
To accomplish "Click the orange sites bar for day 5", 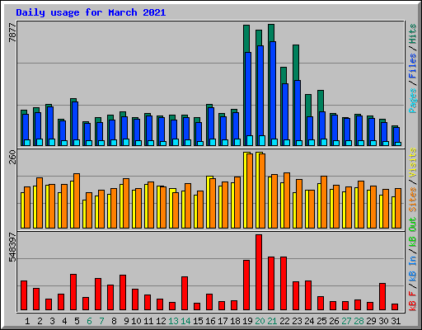I will (77, 200).
